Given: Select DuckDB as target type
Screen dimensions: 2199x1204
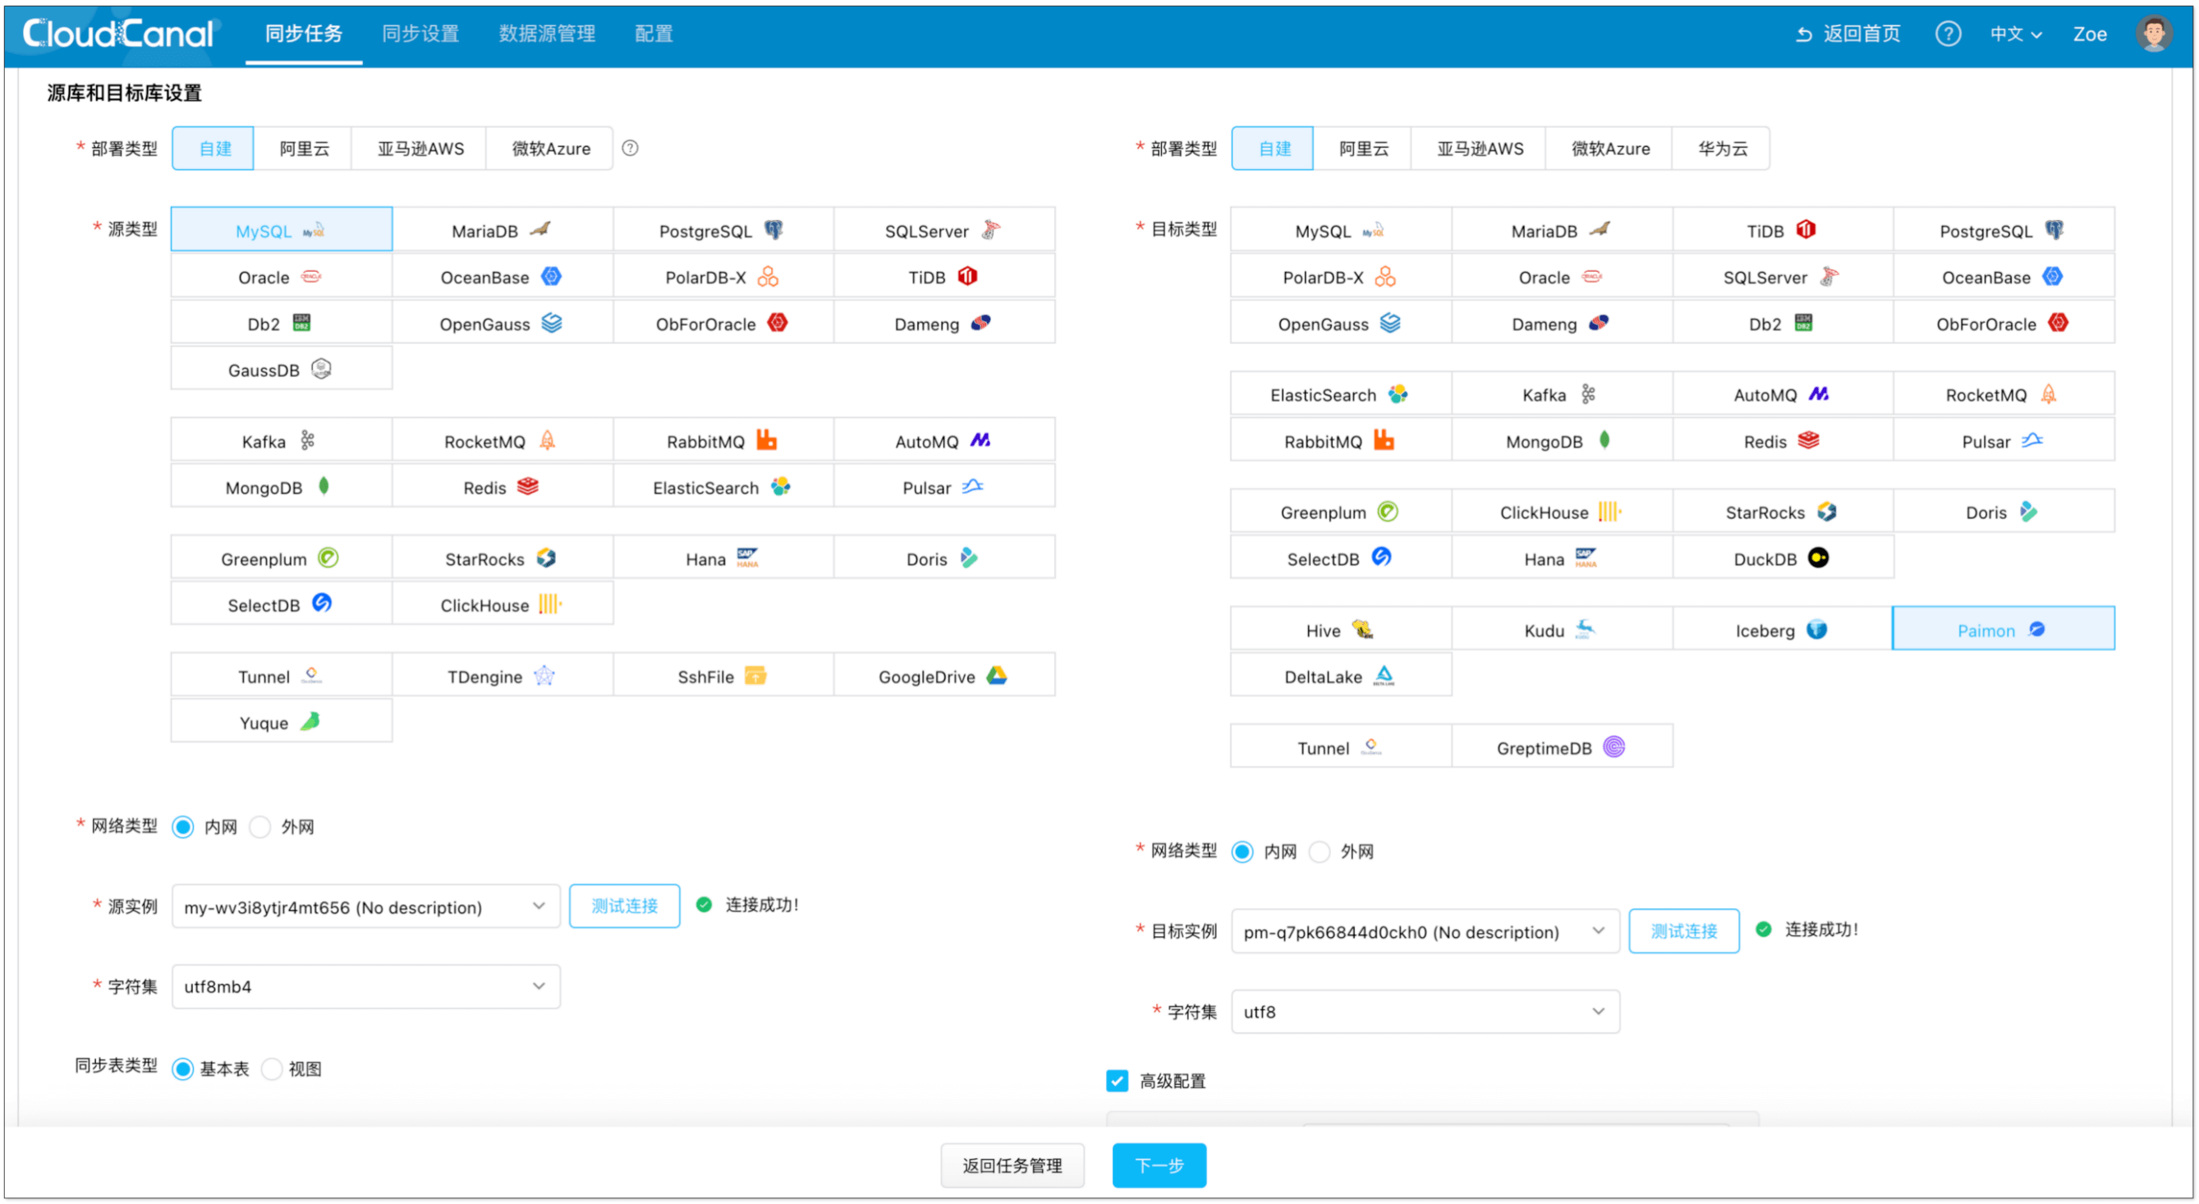Looking at the screenshot, I should point(1782,559).
